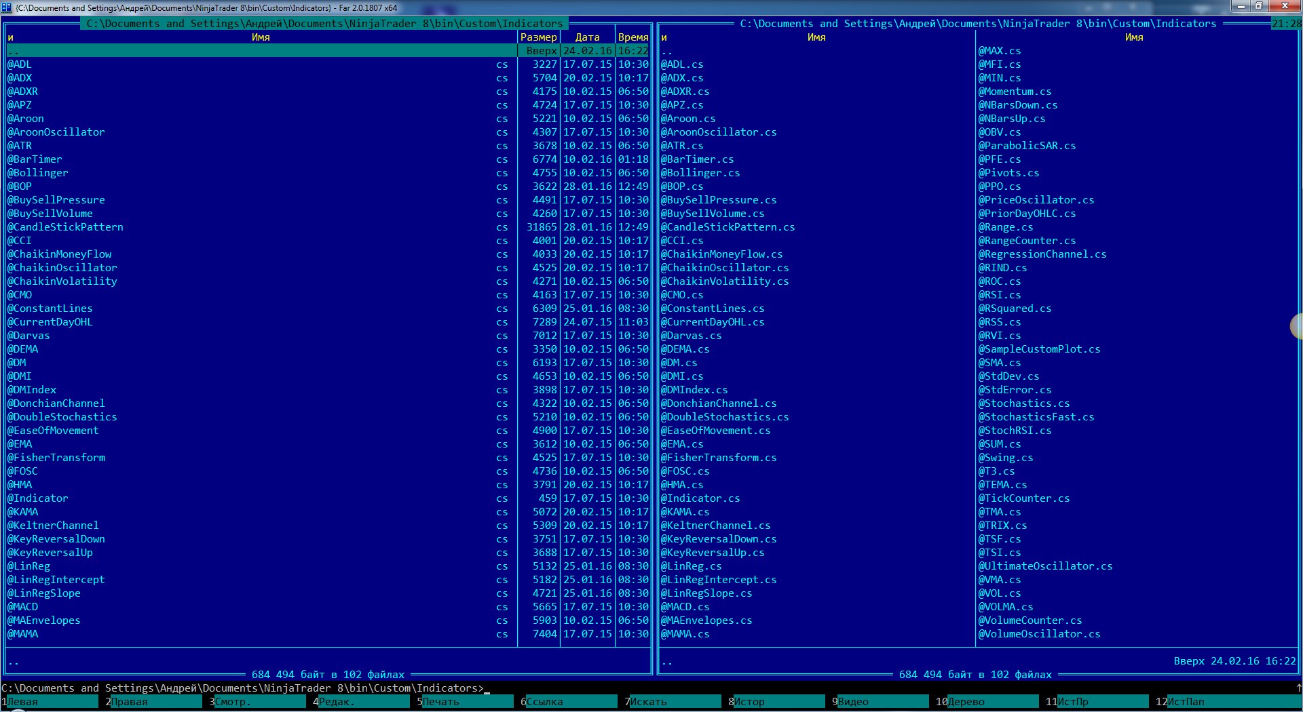Select @FisherTransform in the left panel
The height and width of the screenshot is (712, 1303).
point(56,458)
